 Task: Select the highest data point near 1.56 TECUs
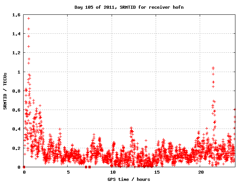point(28,18)
